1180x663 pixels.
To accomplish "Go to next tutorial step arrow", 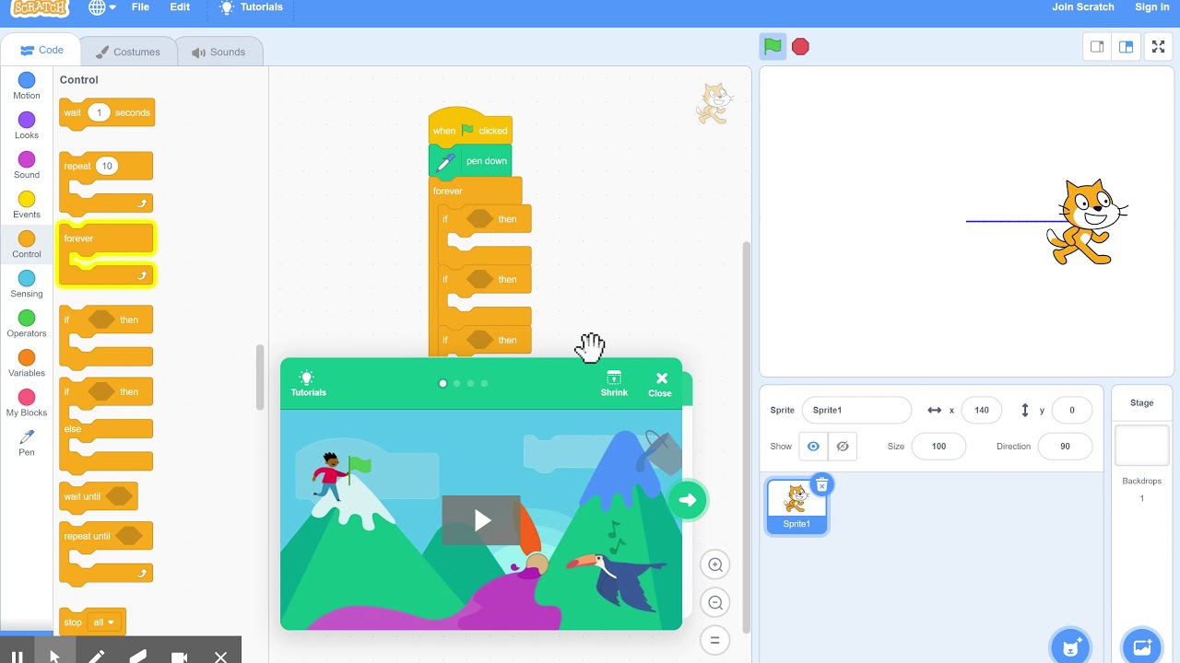I will 688,500.
